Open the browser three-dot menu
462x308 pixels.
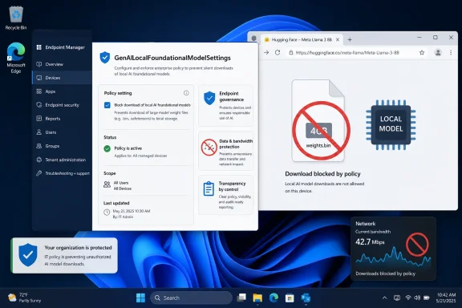[x=451, y=52]
